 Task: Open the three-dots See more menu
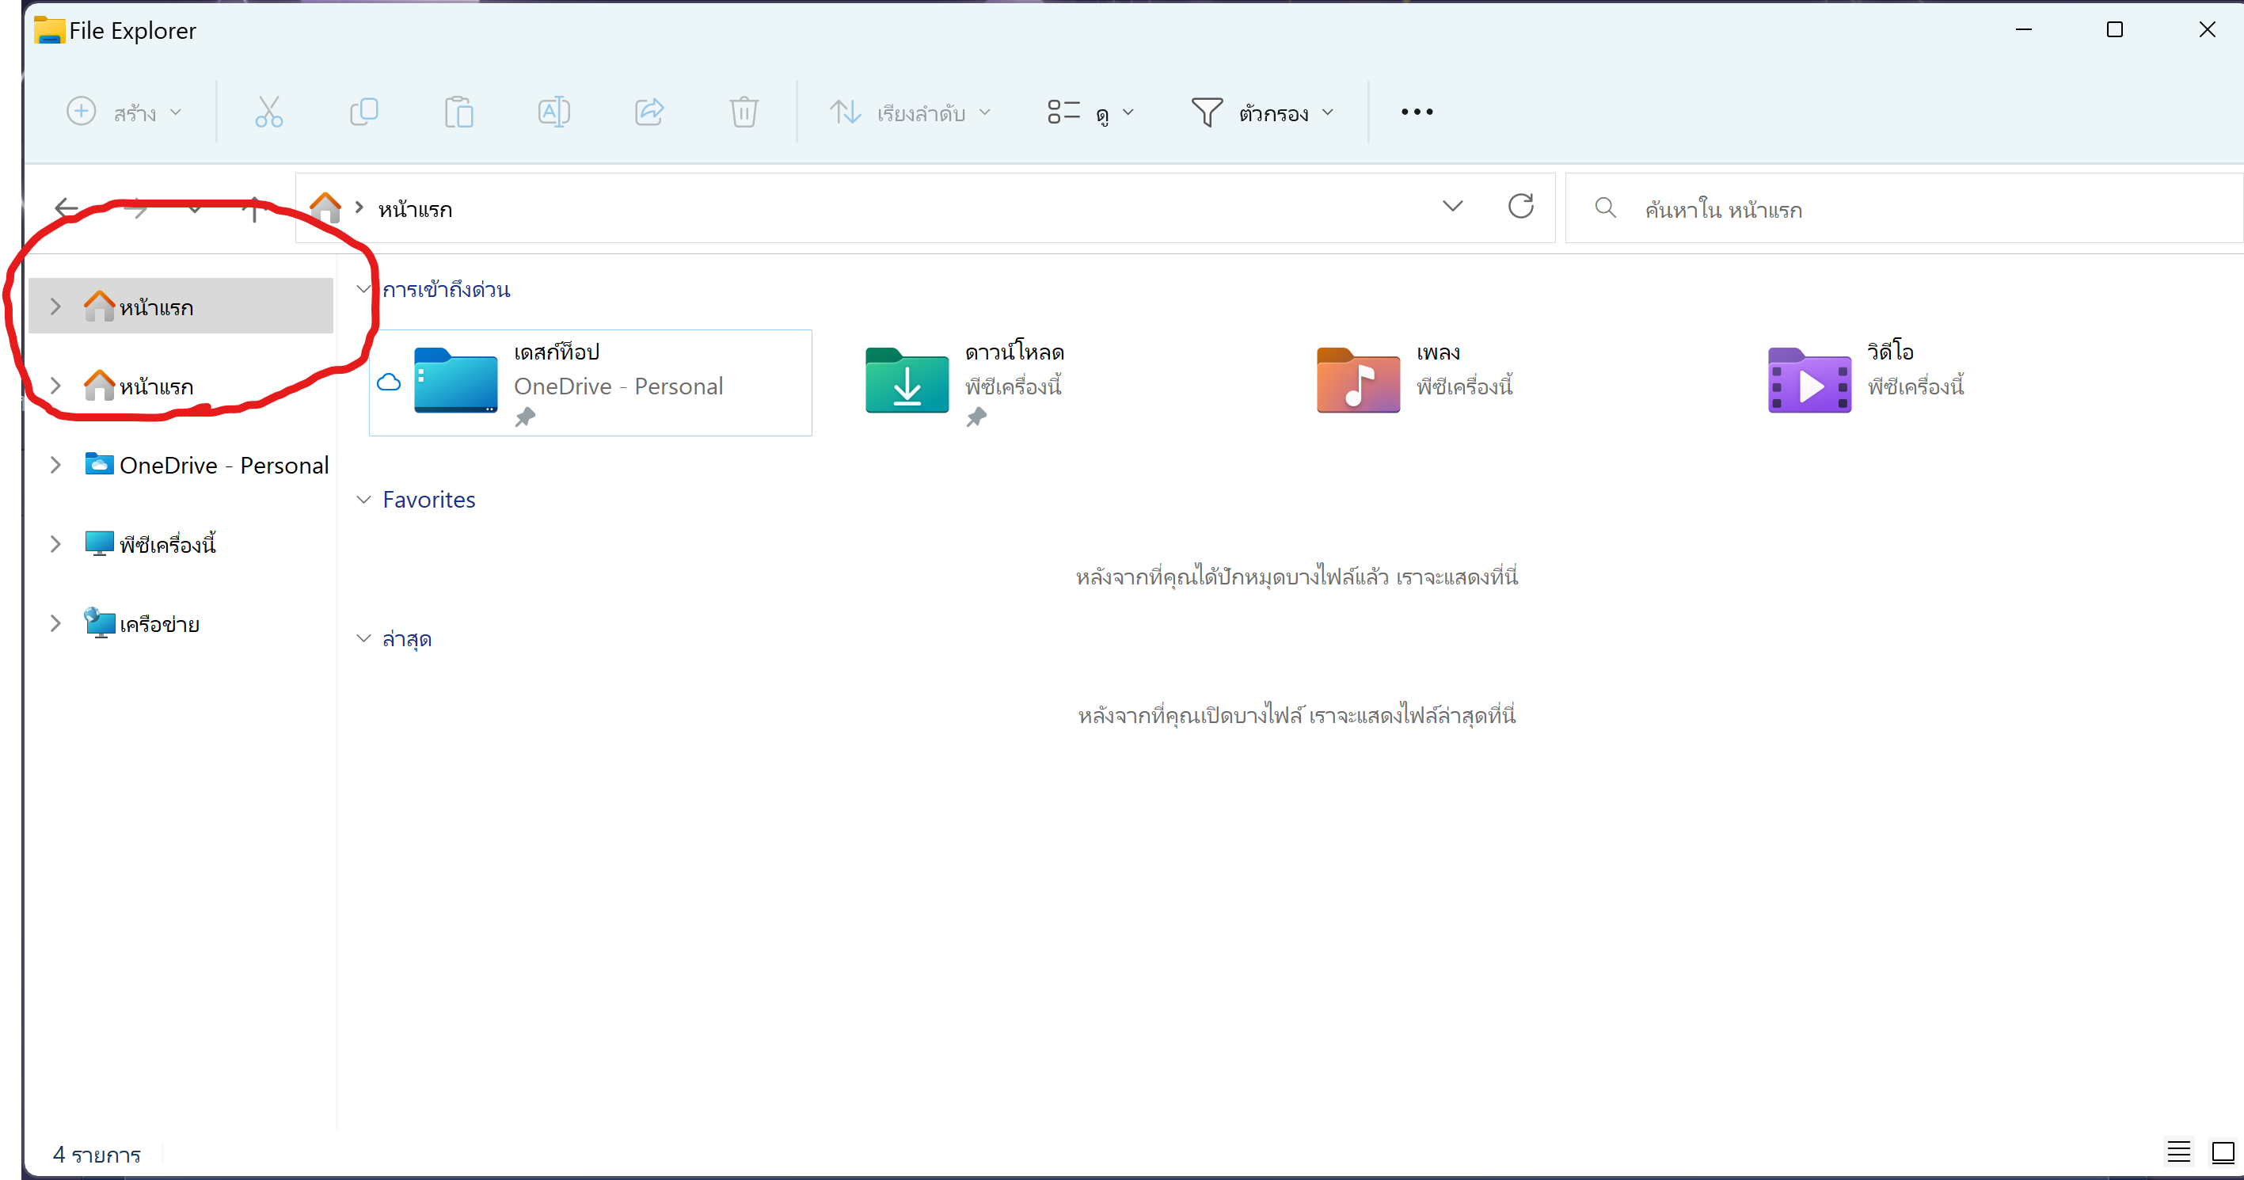tap(1417, 112)
